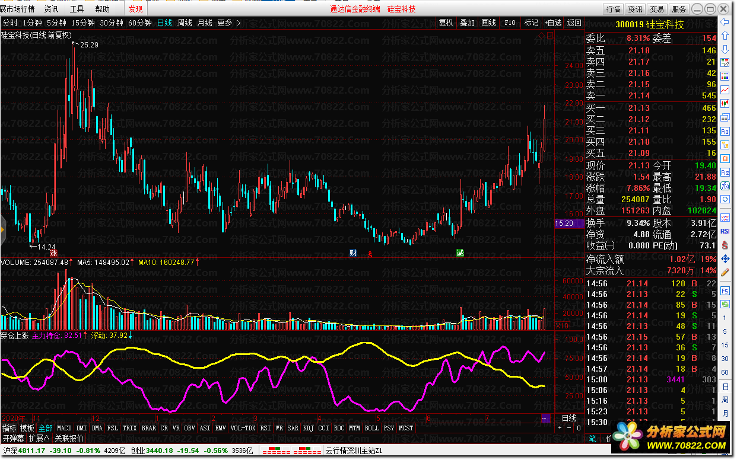Open the red line trend chart icon

tap(725, 90)
